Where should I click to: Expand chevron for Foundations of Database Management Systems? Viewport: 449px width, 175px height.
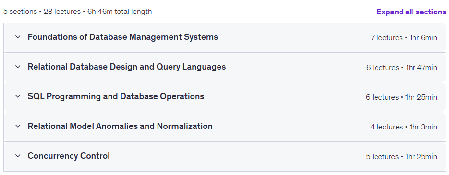(18, 37)
